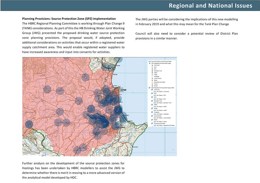The width and height of the screenshot is (260, 183).
Task: Click the paragraph starting 'Council will also need'
Action: 187,36
